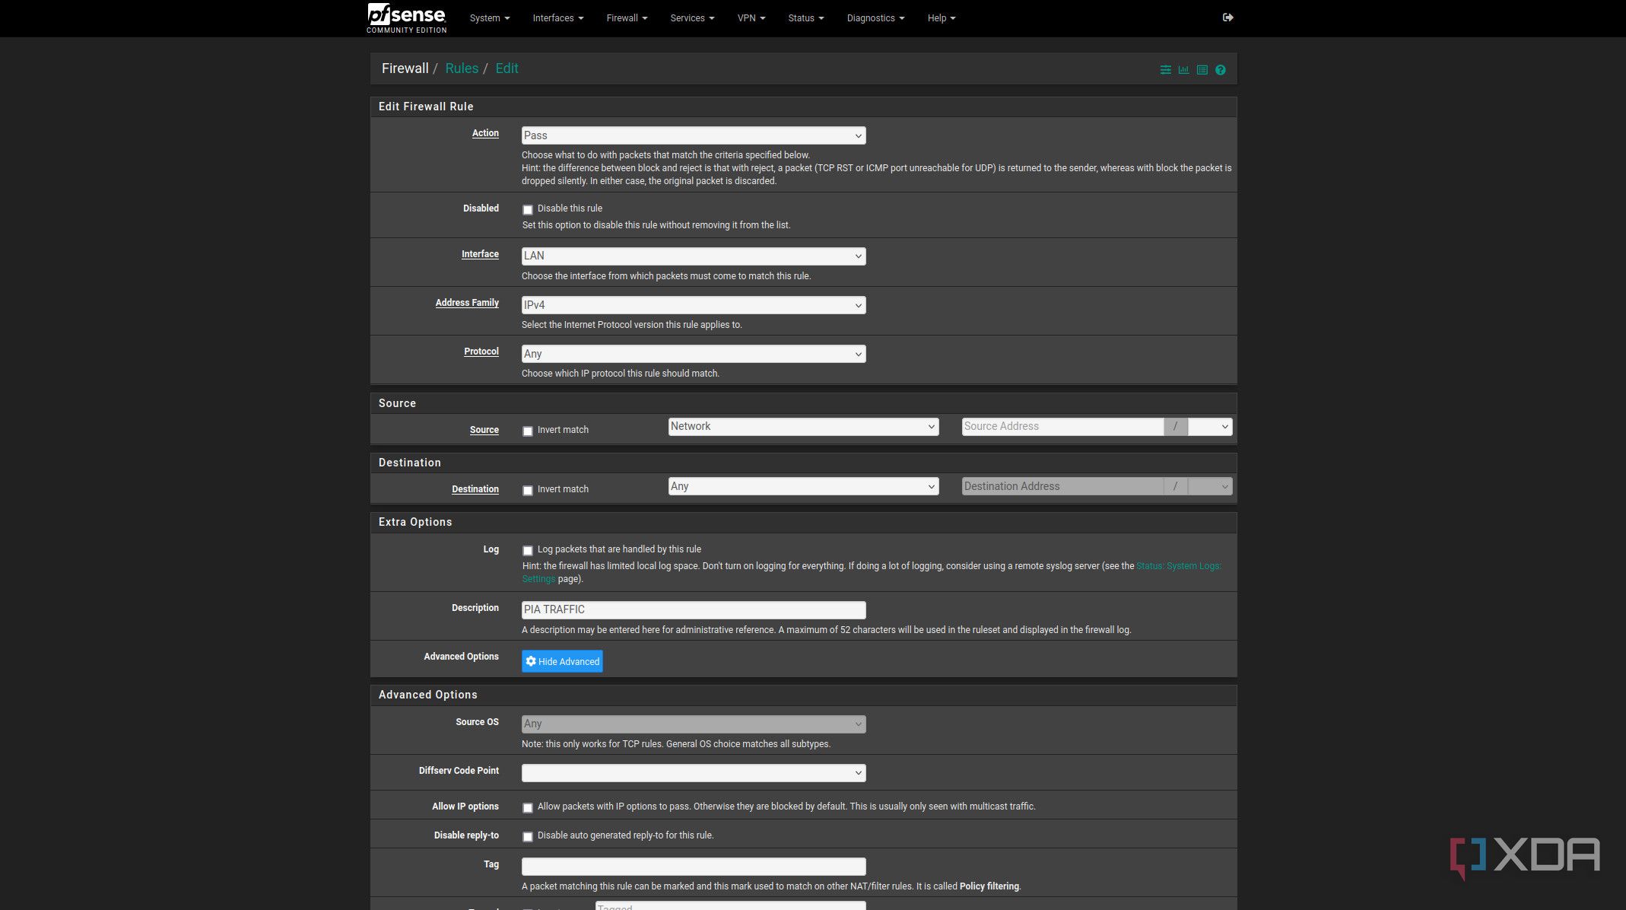Click the bar chart monitoring icon in the breadcrumb bar
This screenshot has width=1626, height=910.
[1183, 69]
